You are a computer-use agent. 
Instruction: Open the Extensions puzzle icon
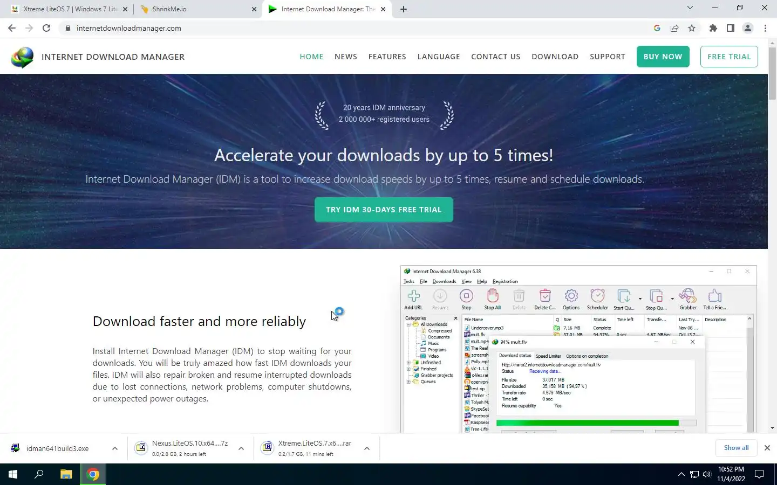tap(713, 28)
